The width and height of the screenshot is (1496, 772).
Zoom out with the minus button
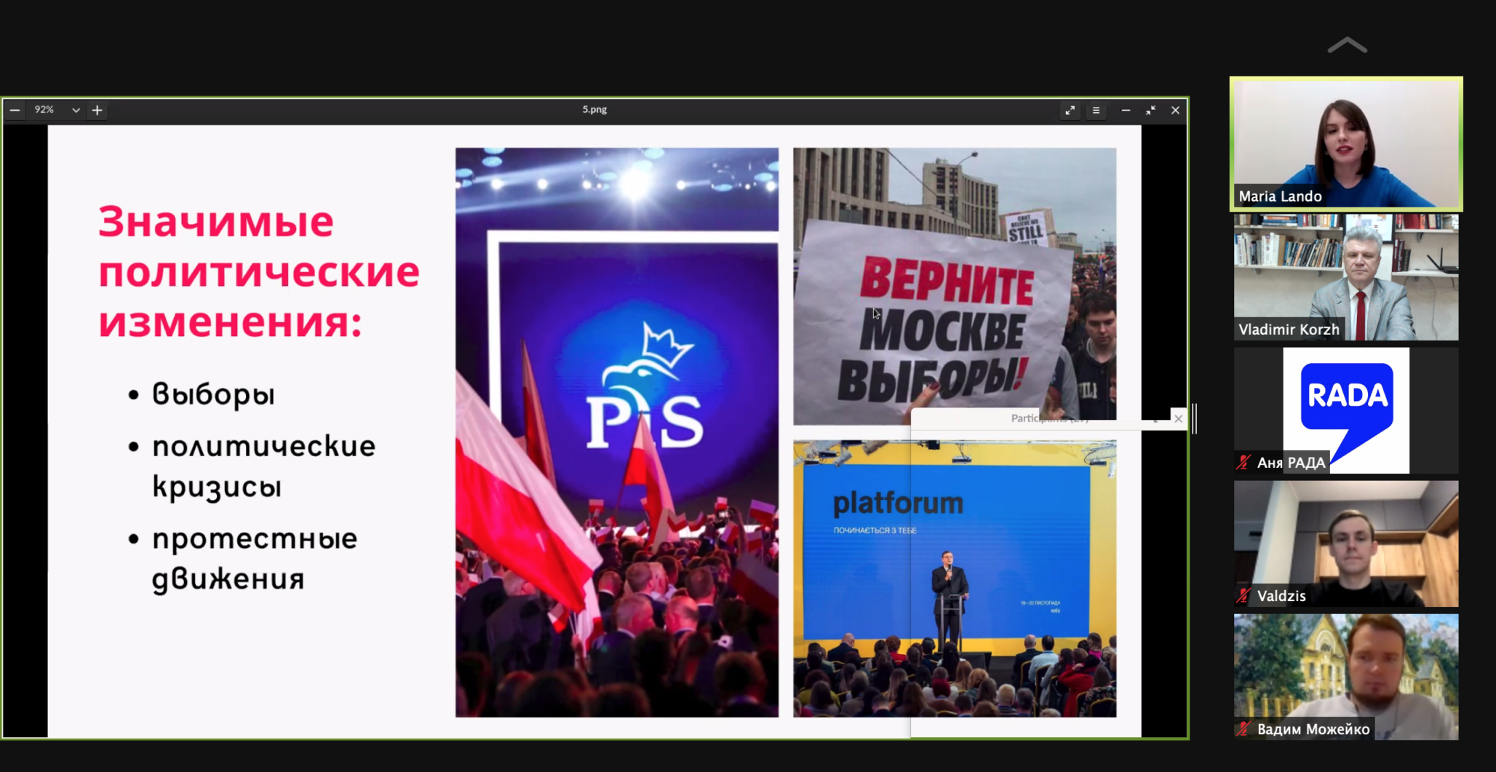point(15,110)
